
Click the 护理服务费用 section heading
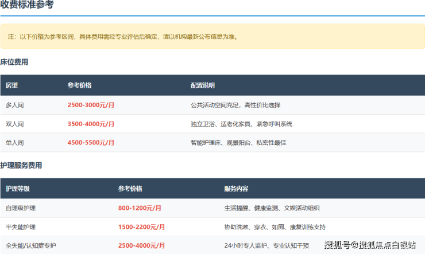tap(21, 165)
